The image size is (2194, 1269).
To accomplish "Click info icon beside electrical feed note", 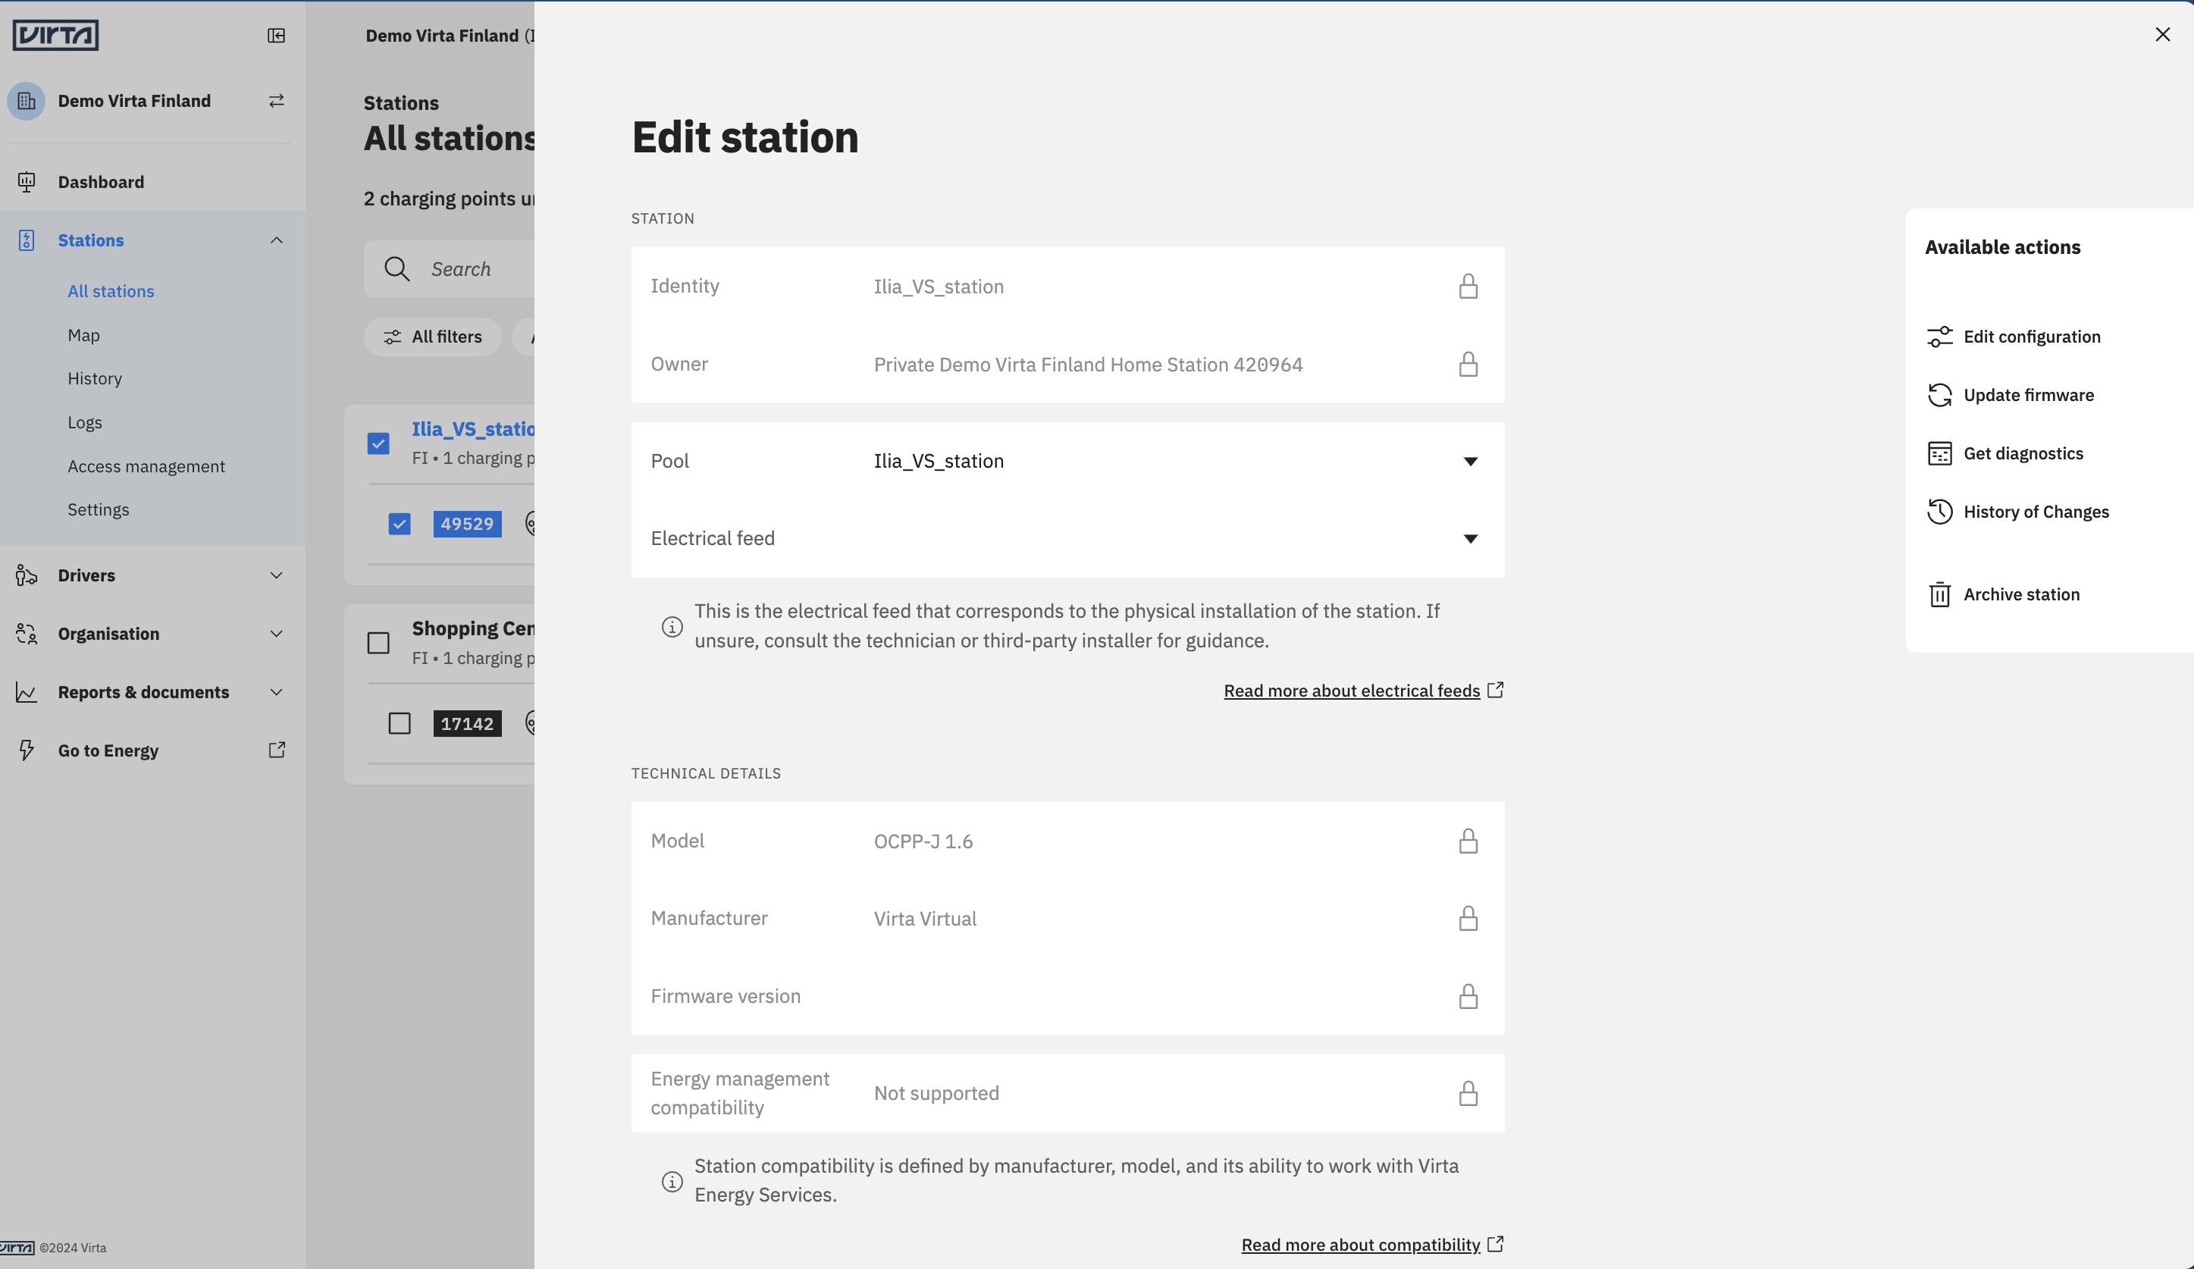I will [672, 627].
